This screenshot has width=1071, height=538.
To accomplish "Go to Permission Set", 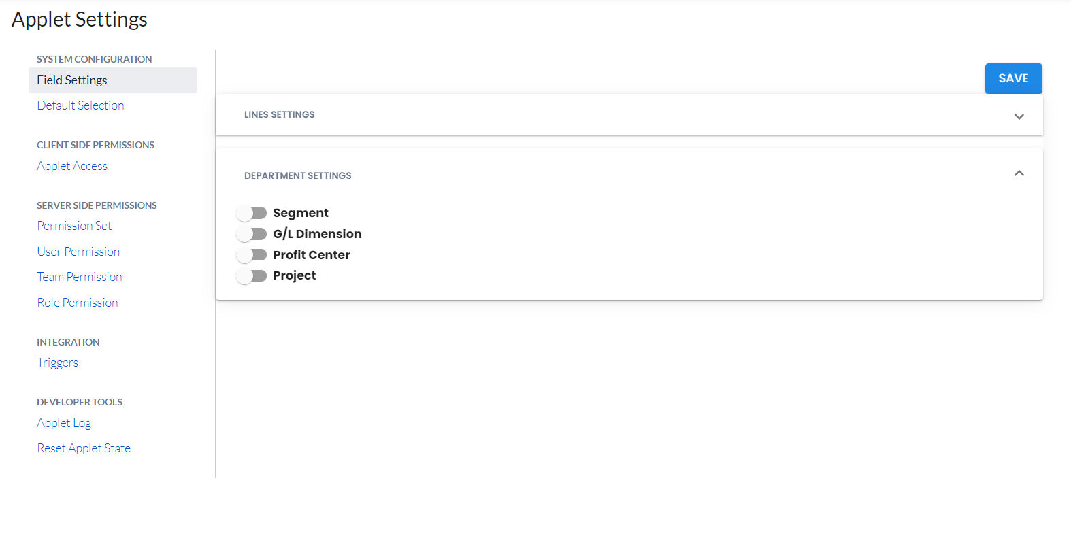I will pyautogui.click(x=74, y=226).
